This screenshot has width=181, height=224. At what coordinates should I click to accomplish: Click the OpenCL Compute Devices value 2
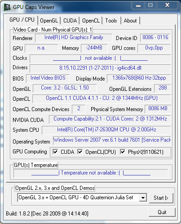79,109
